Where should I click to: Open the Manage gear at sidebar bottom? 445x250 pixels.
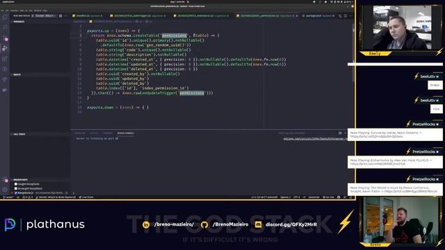pyautogui.click(x=5, y=190)
